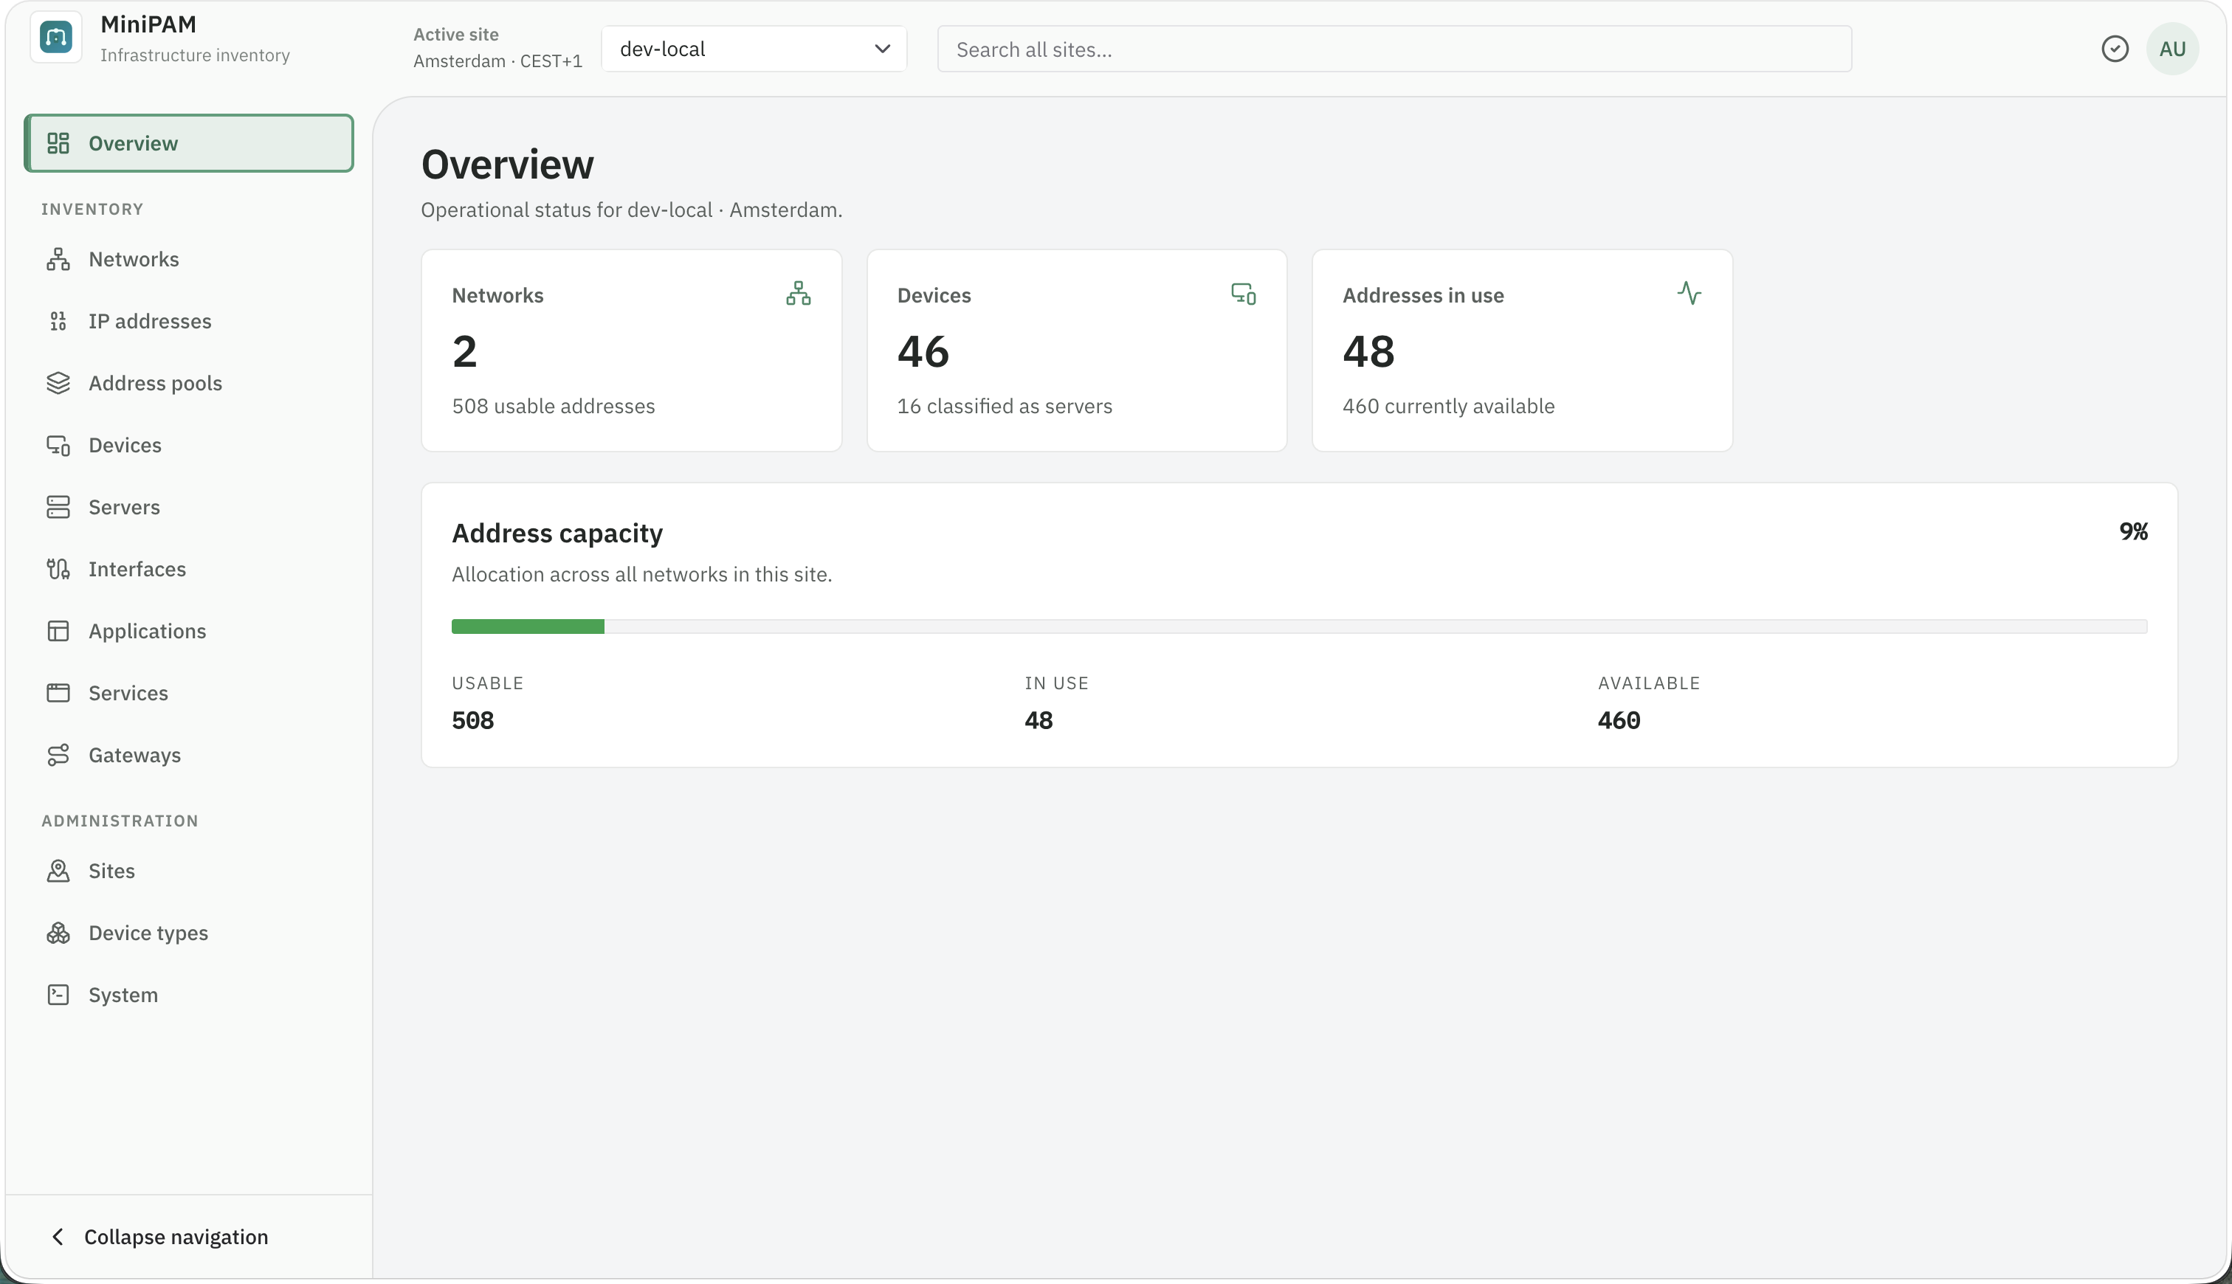Screen dimensions: 2232x1284
Task: Click the IP addresses binary icon
Action: pos(58,321)
